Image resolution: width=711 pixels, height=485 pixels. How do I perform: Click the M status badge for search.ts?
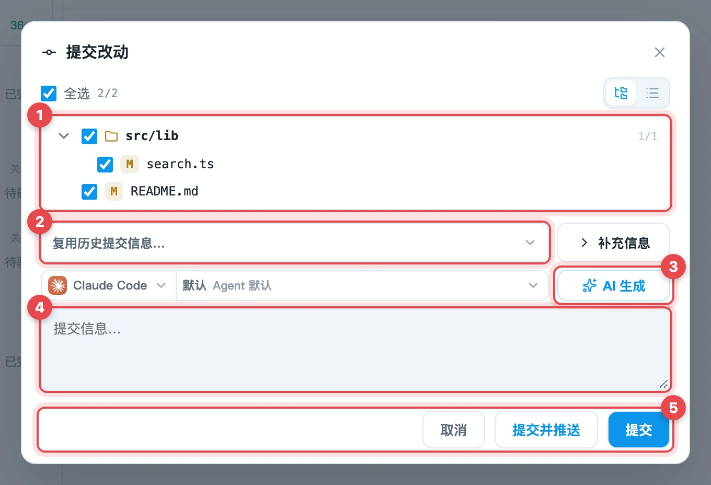coord(130,164)
